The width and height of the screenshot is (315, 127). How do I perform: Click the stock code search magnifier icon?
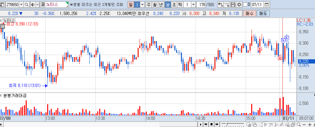26,5
